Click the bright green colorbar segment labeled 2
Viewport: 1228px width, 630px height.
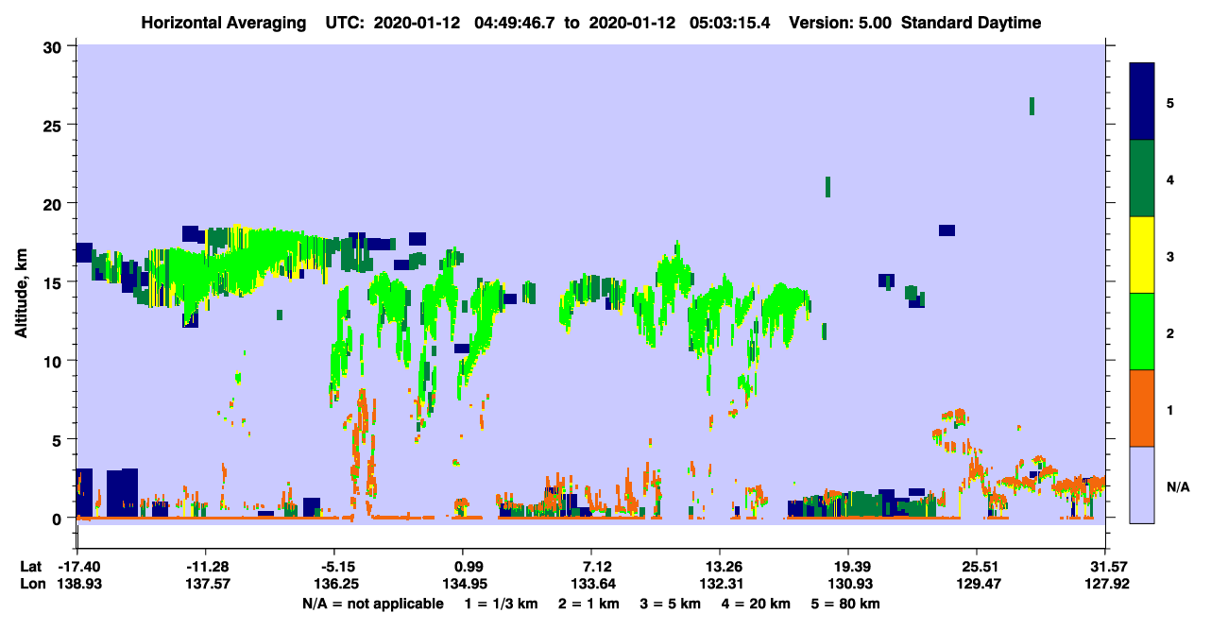click(1143, 332)
